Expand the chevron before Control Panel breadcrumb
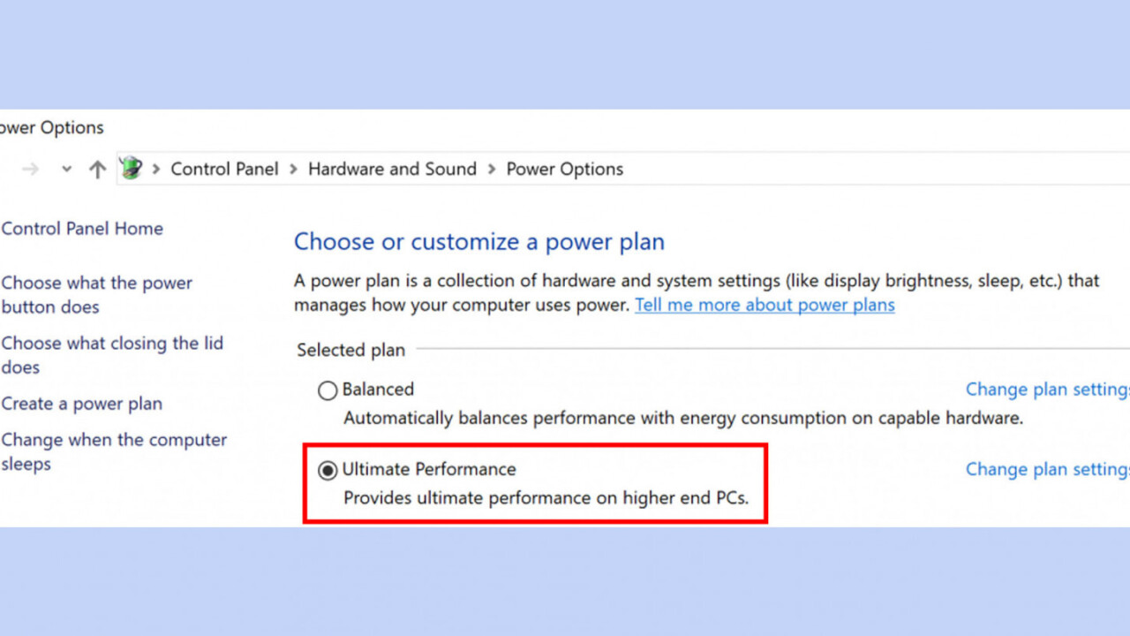 point(155,170)
